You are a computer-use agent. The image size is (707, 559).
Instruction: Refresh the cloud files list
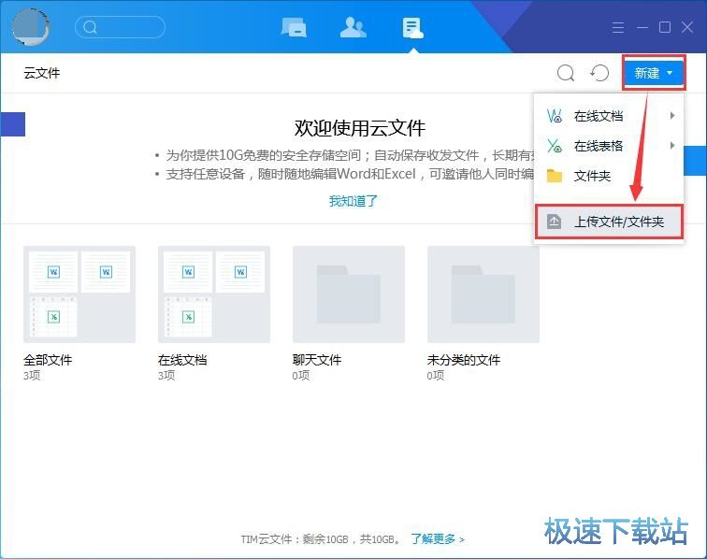599,73
